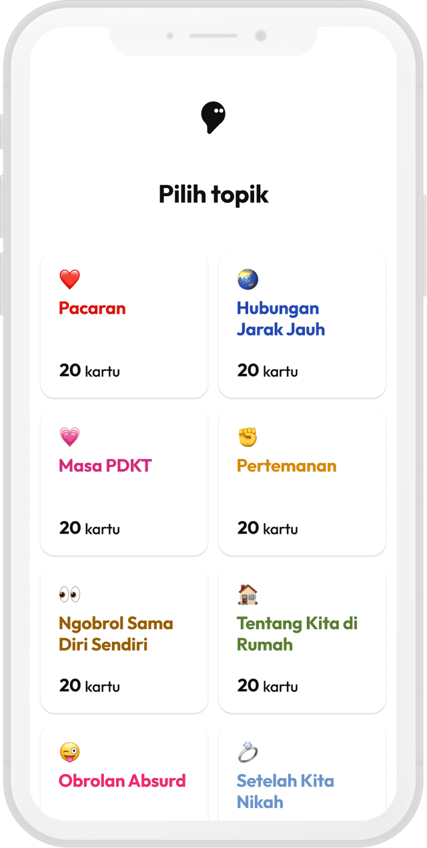Image resolution: width=427 pixels, height=848 pixels.
Task: Tap the black speech-bubble app logo
Action: pos(213,118)
